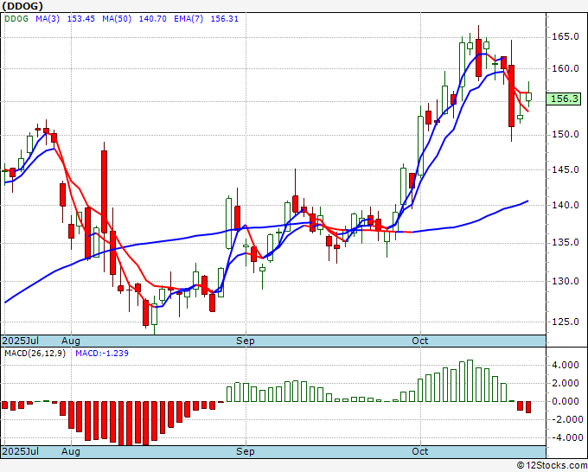Click the 150.0 price axis label

point(566,134)
